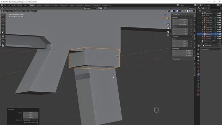Viewport: 222px width, 125px height.
Task: Open the Global transform orientation dropdown
Action: click(88, 8)
